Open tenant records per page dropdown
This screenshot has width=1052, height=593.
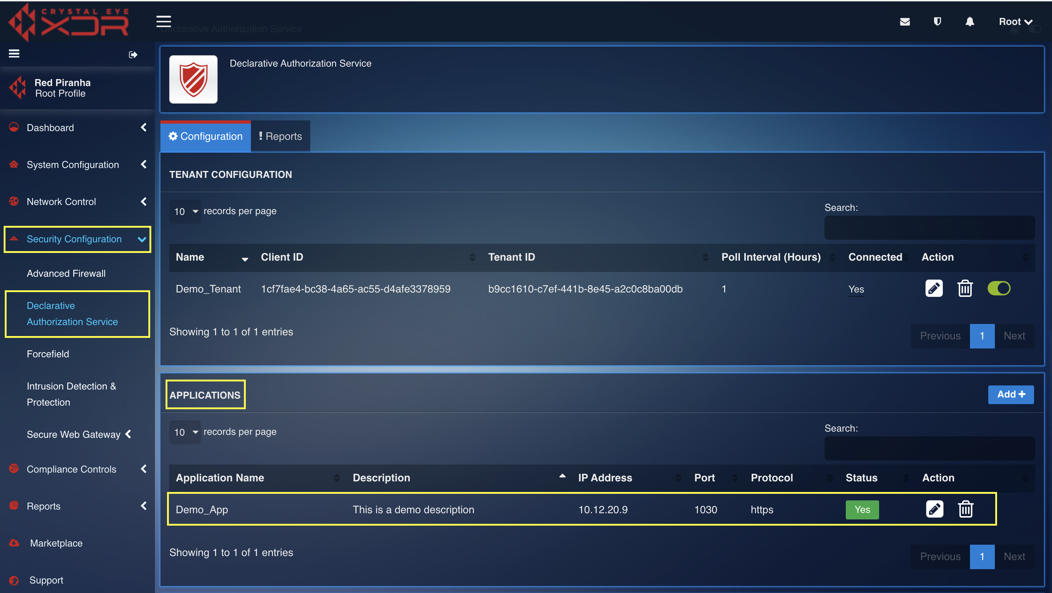click(x=185, y=212)
